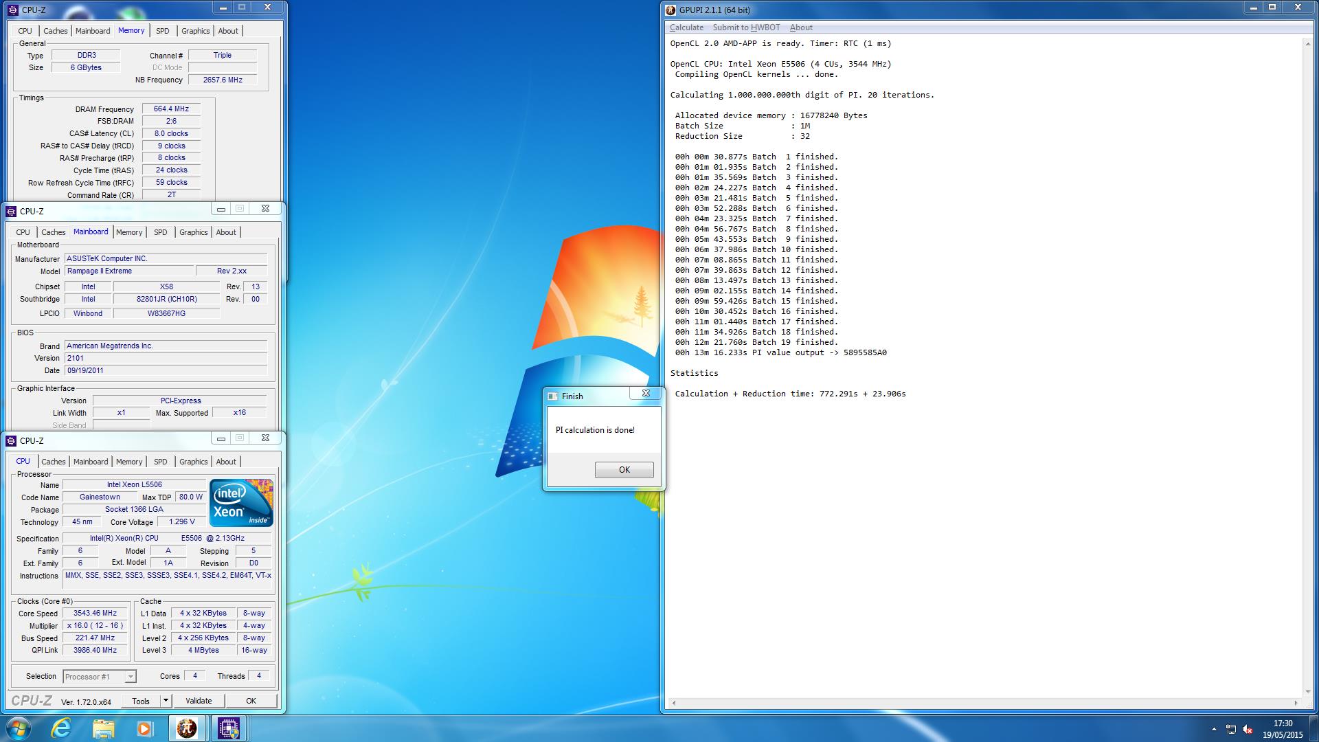Click the Intel Xeon inside logo
The image size is (1319, 742).
pyautogui.click(x=241, y=503)
